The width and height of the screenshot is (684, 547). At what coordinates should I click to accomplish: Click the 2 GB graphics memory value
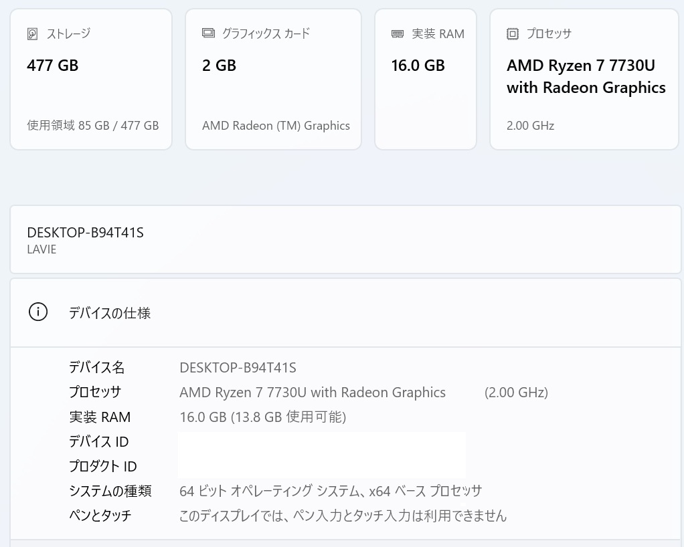tap(219, 66)
